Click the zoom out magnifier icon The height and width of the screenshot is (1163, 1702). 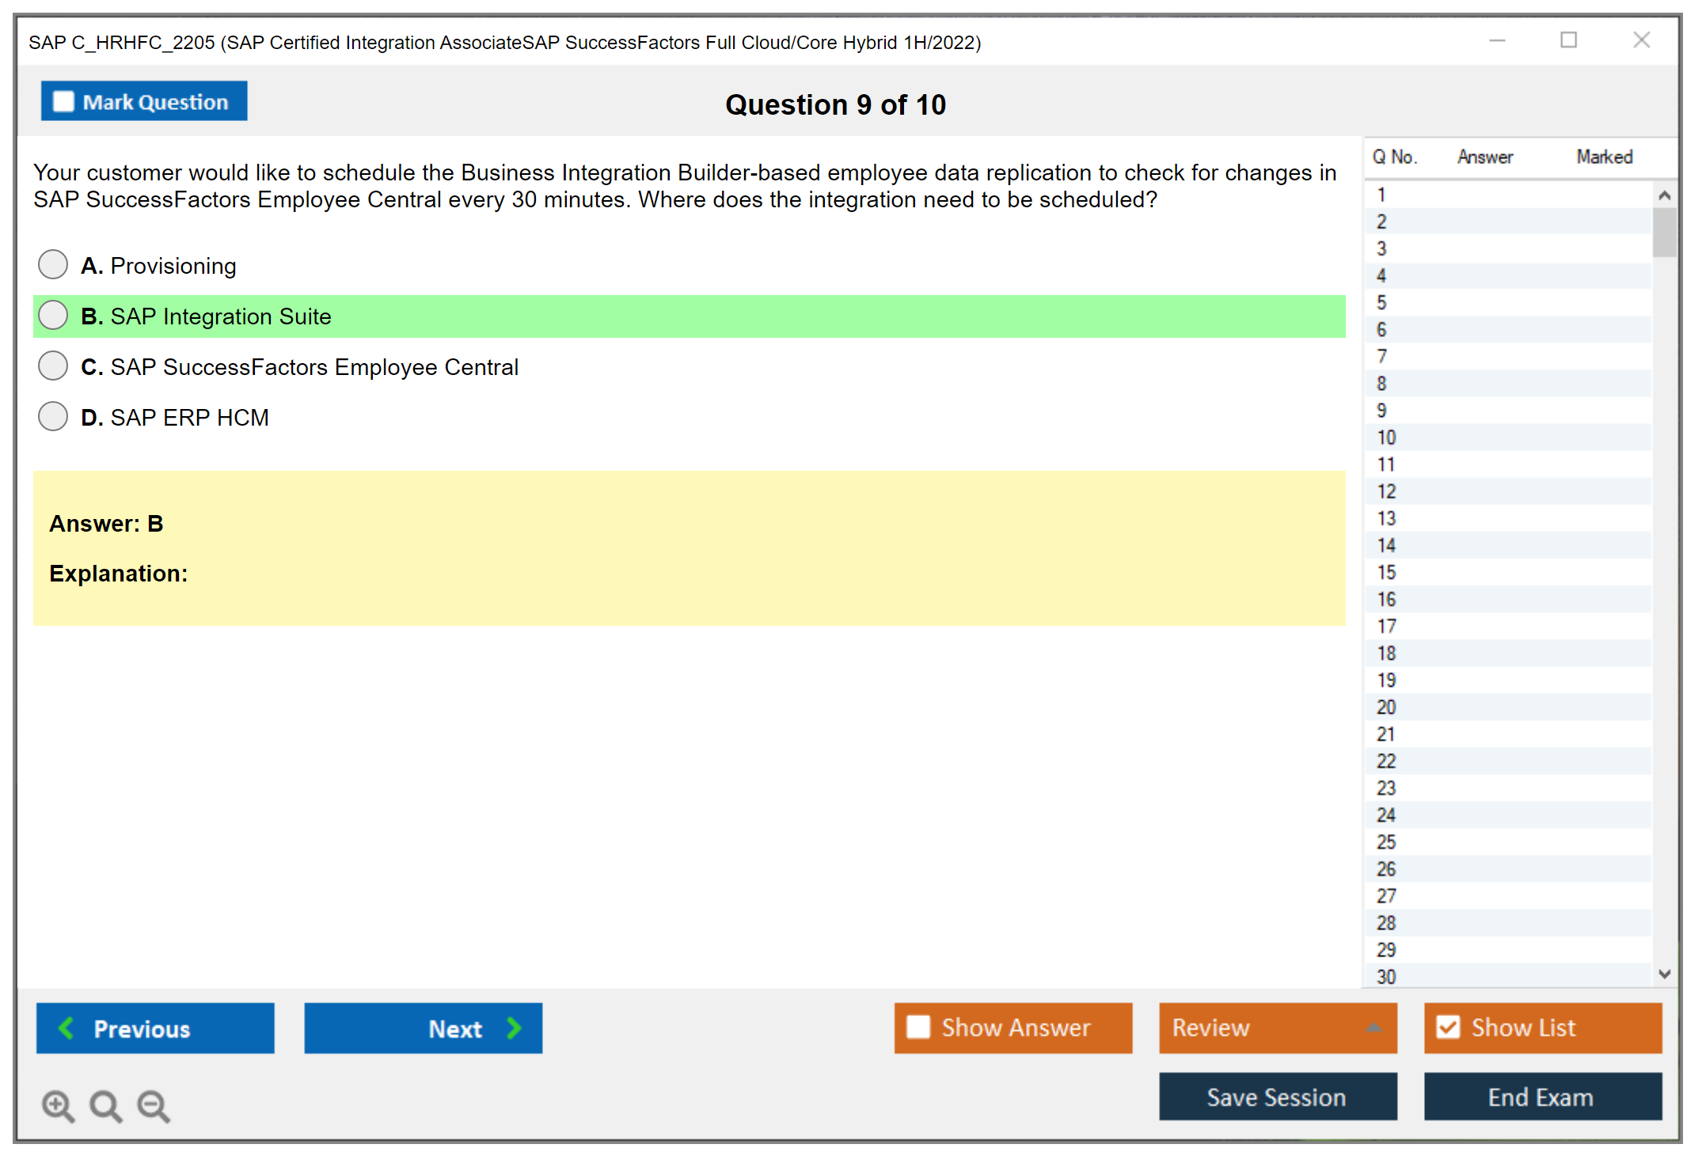pos(153,1105)
